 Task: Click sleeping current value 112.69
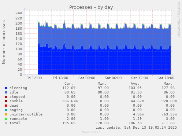(69, 88)
